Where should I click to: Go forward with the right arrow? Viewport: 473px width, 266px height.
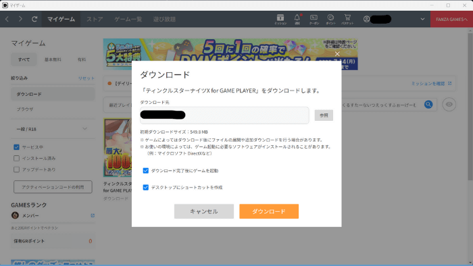20,19
